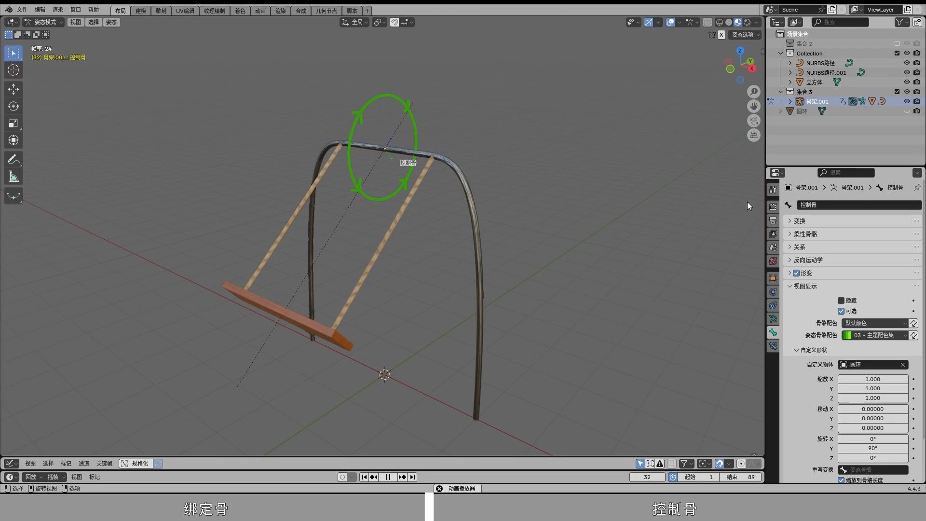The image size is (926, 521).
Task: Select the Rotate tool
Action: 13,106
